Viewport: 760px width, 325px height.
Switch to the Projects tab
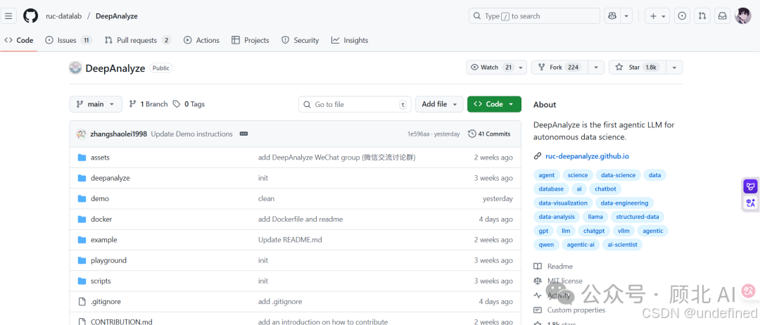[x=250, y=40]
